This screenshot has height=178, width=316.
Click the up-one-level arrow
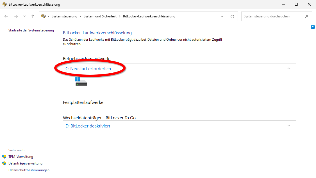click(x=32, y=16)
